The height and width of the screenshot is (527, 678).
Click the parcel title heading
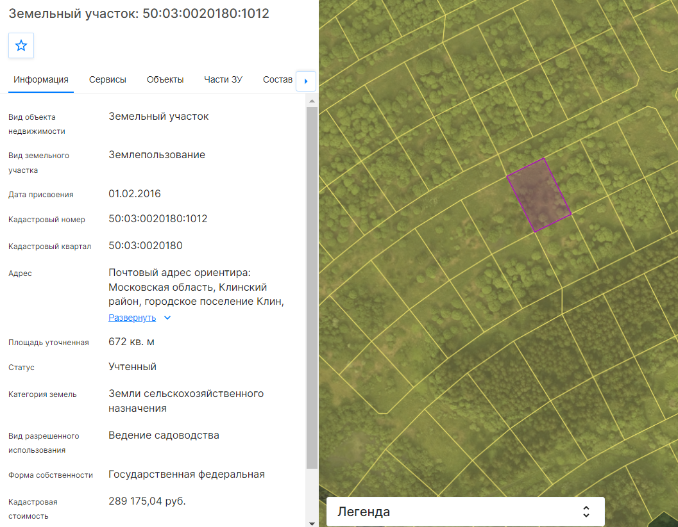(x=139, y=13)
